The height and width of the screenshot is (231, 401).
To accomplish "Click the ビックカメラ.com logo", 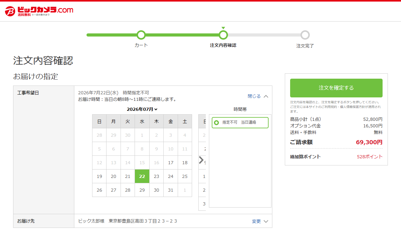I will point(39,11).
